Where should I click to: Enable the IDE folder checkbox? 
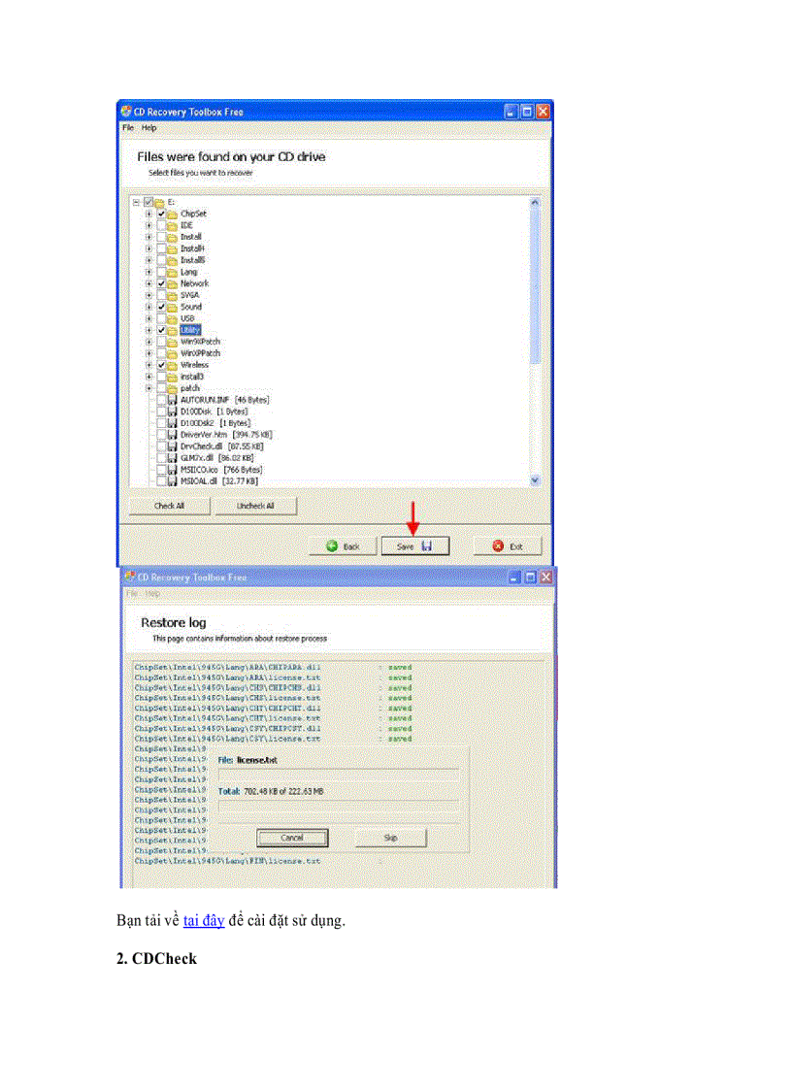pos(161,225)
